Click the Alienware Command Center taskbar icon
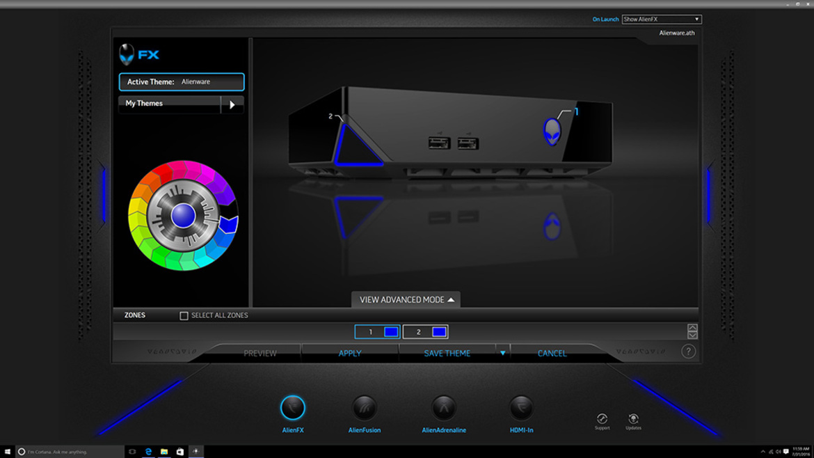Viewport: 814px width, 458px height. coord(195,452)
